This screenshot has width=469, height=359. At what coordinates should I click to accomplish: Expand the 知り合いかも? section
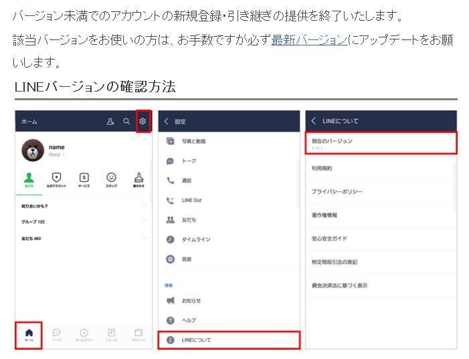[143, 206]
